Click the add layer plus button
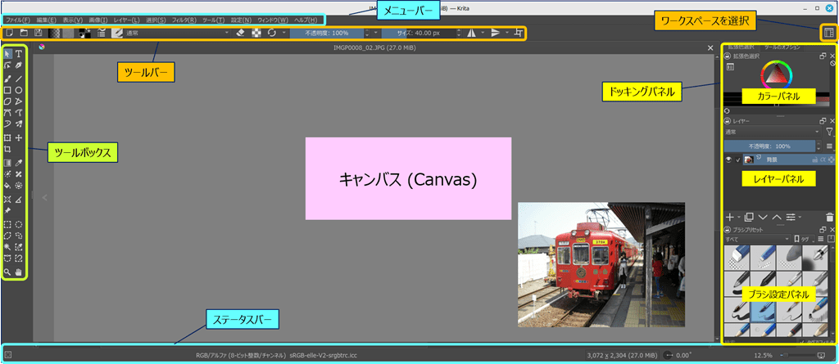Screen dimensions: 839x364 pos(730,217)
